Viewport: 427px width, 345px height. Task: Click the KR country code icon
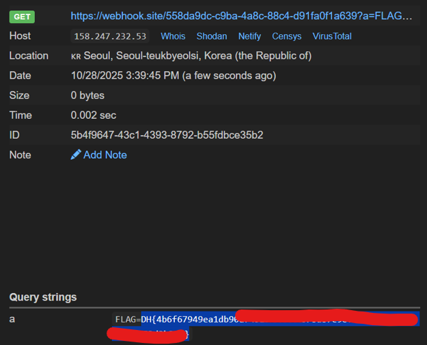(76, 56)
